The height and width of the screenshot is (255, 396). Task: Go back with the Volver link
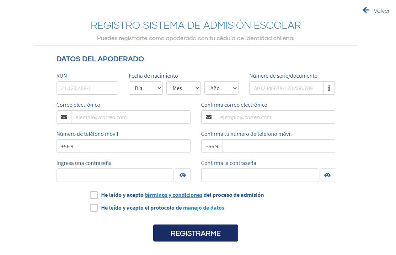382,11
